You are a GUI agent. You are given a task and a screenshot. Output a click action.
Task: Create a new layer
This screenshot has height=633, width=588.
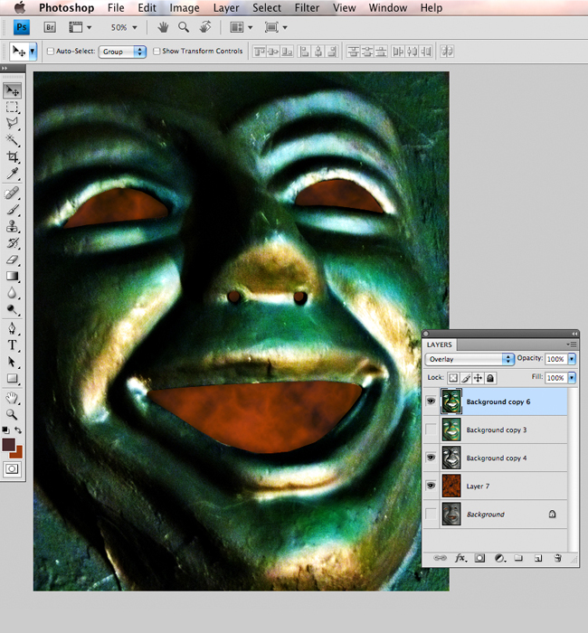pos(538,558)
